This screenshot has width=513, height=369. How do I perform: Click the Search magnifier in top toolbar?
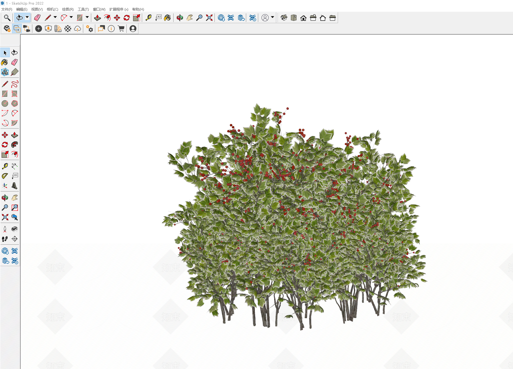[7, 18]
